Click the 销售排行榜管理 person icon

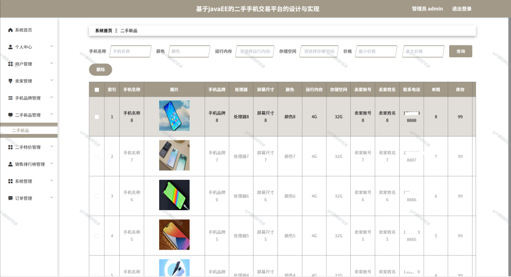click(10, 164)
